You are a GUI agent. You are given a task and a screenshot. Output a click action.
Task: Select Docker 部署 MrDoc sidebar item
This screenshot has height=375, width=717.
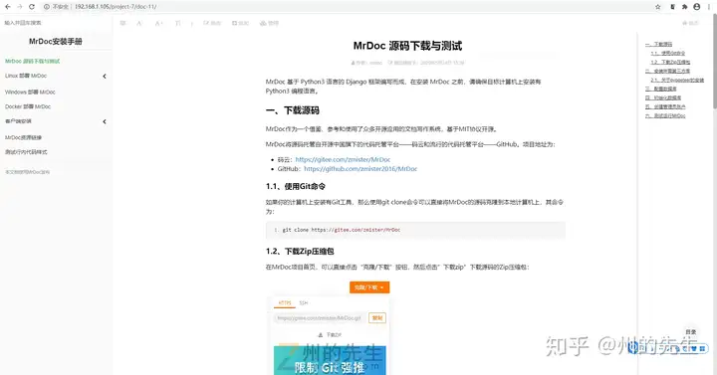(28, 106)
